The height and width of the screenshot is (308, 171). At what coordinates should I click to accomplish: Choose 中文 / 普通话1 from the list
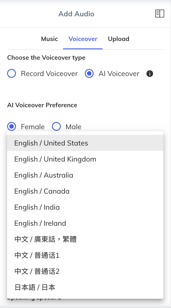(x=37, y=255)
